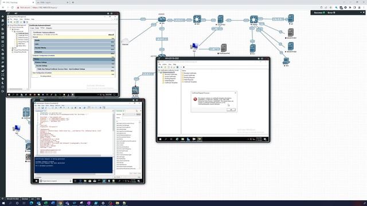The image size is (367, 206).
Task: Click the search box in Win window taskbar
Action: (55, 181)
